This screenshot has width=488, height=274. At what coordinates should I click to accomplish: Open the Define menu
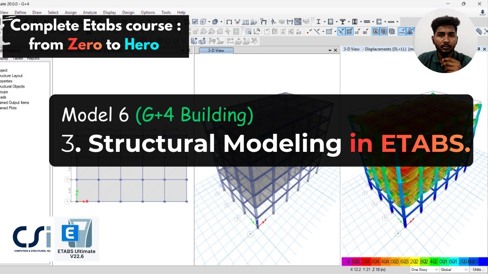(x=20, y=13)
